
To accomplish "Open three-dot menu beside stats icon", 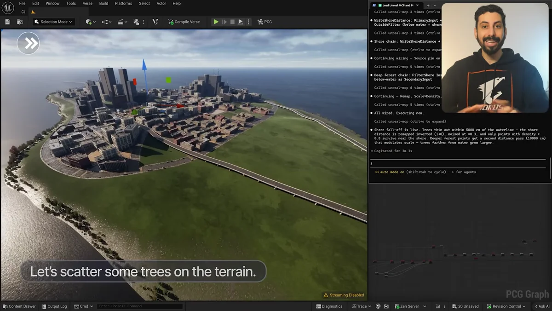I will (445, 306).
